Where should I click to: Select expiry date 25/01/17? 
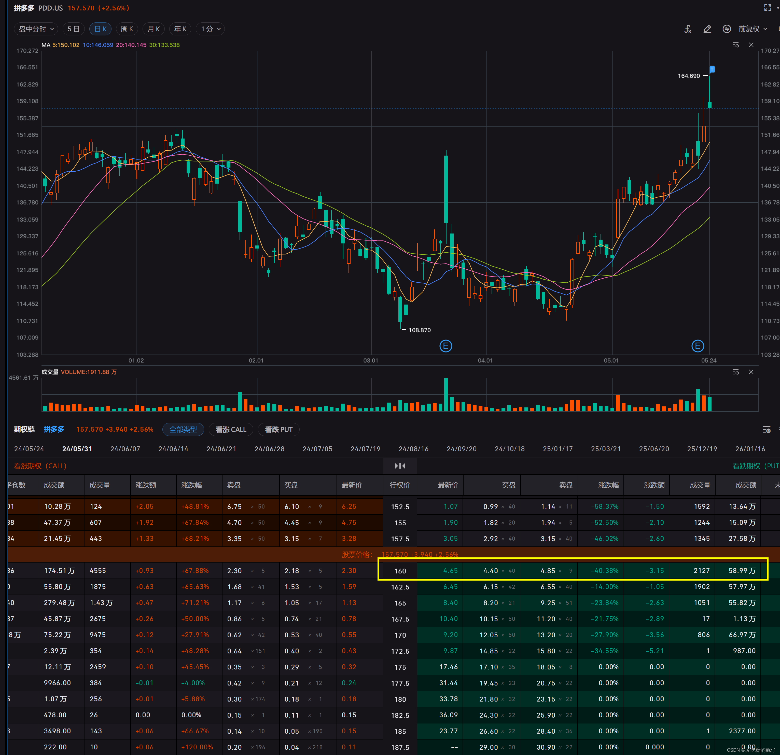(558, 449)
